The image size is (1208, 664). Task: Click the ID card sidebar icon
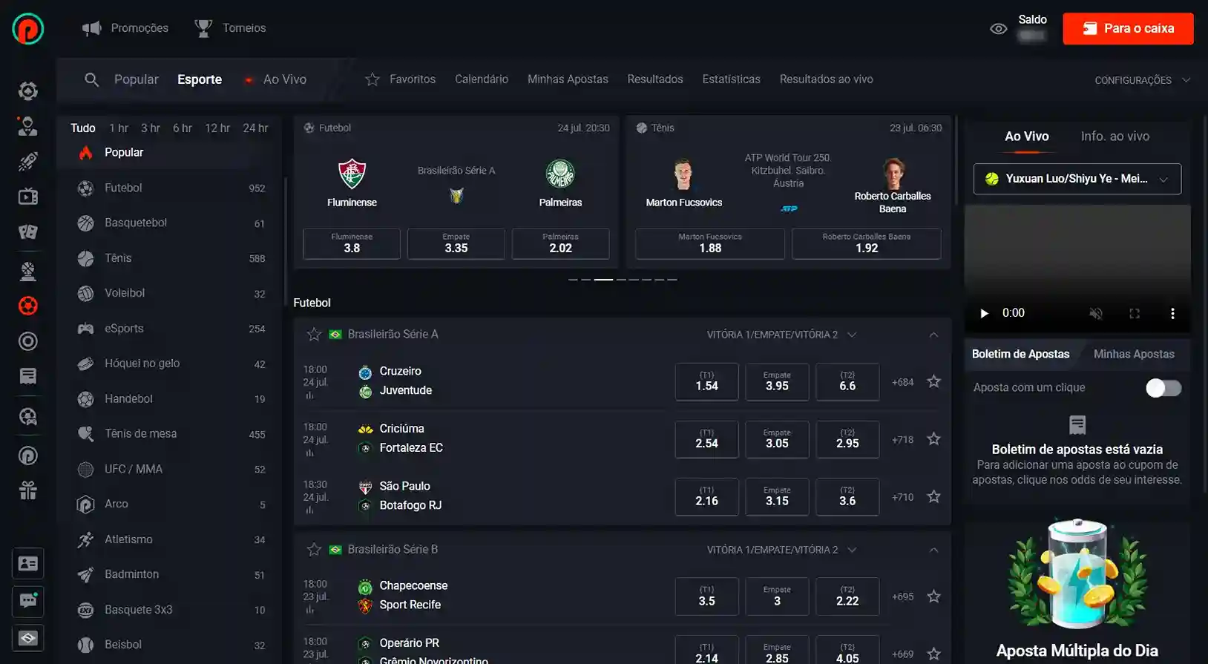click(28, 564)
